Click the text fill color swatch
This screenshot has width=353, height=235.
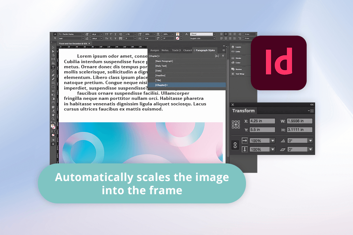178,34
